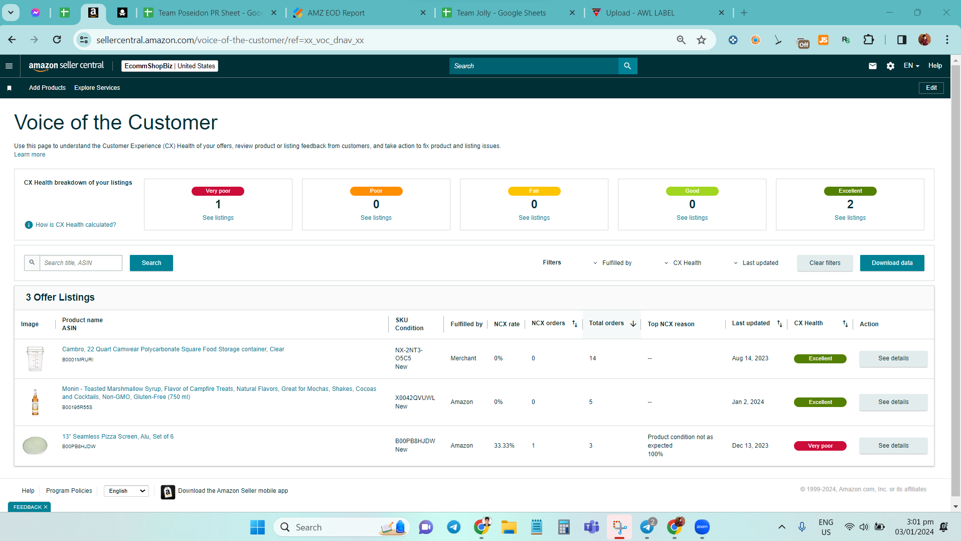The height and width of the screenshot is (541, 961).
Task: Open Telegram from the taskbar
Action: click(x=454, y=527)
